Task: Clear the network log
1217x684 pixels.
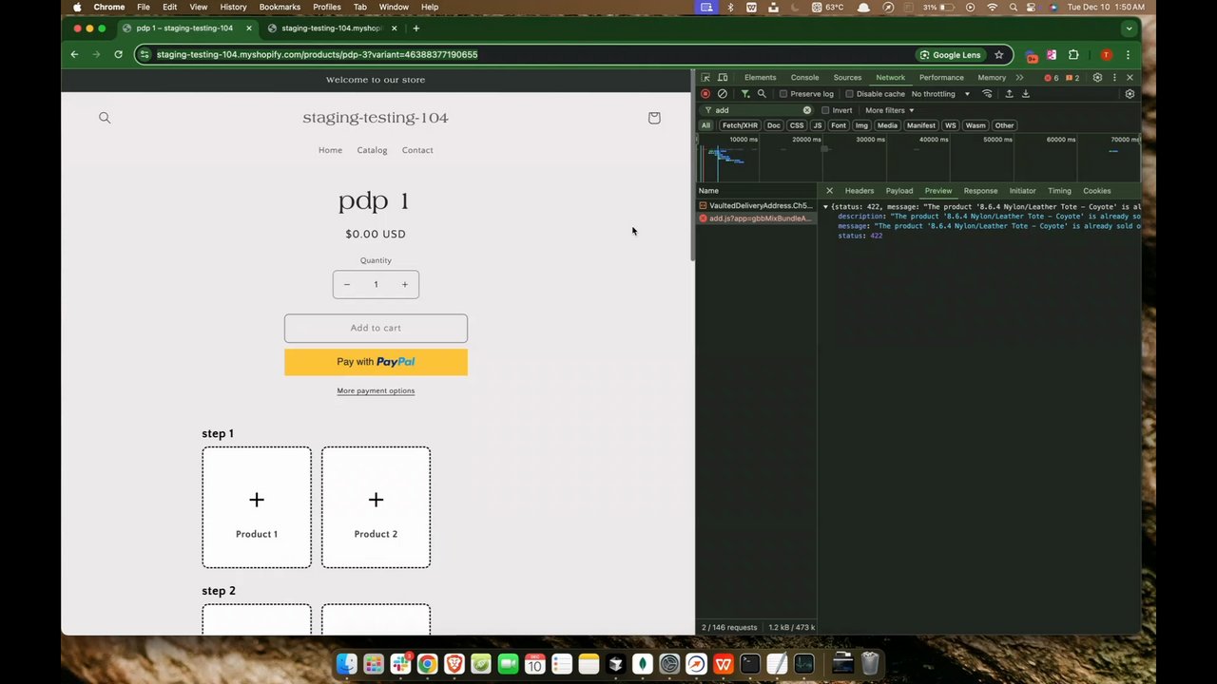Action: tap(723, 94)
